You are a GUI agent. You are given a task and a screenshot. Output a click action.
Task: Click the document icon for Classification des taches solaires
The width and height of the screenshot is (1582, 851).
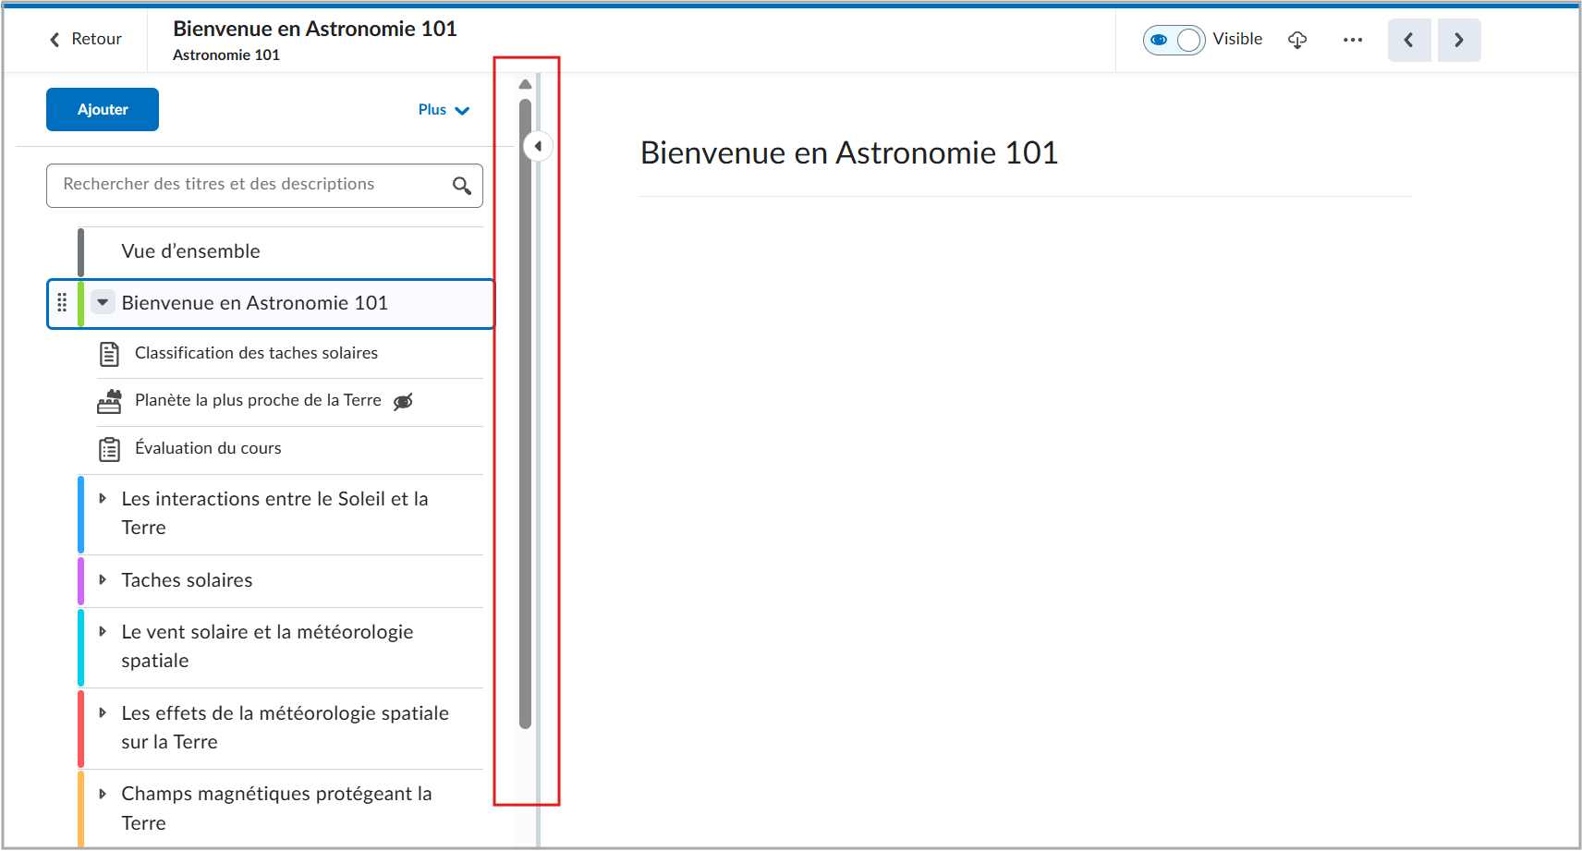point(109,354)
